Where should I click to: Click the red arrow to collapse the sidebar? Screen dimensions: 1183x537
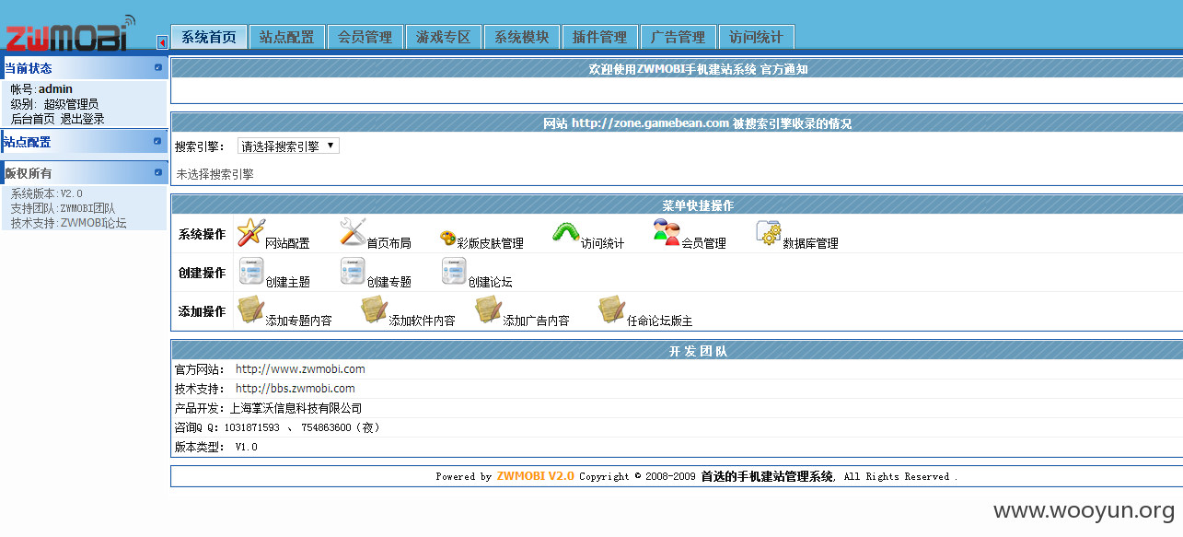click(162, 42)
